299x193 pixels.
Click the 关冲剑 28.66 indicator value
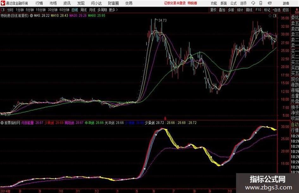tap(115, 123)
